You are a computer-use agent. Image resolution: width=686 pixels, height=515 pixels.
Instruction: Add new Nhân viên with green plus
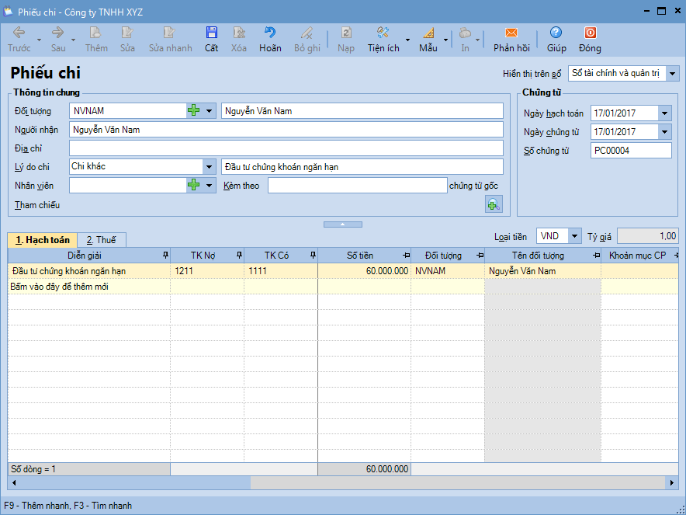[194, 186]
